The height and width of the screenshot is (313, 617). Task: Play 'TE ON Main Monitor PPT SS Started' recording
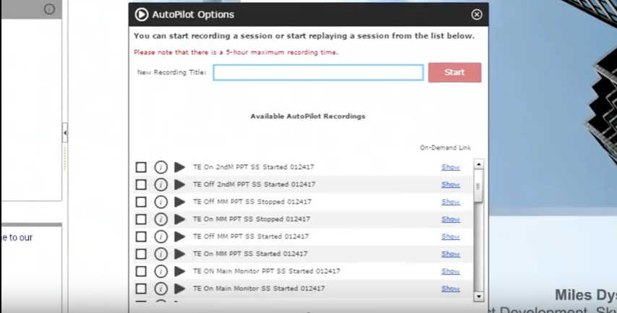[179, 271]
